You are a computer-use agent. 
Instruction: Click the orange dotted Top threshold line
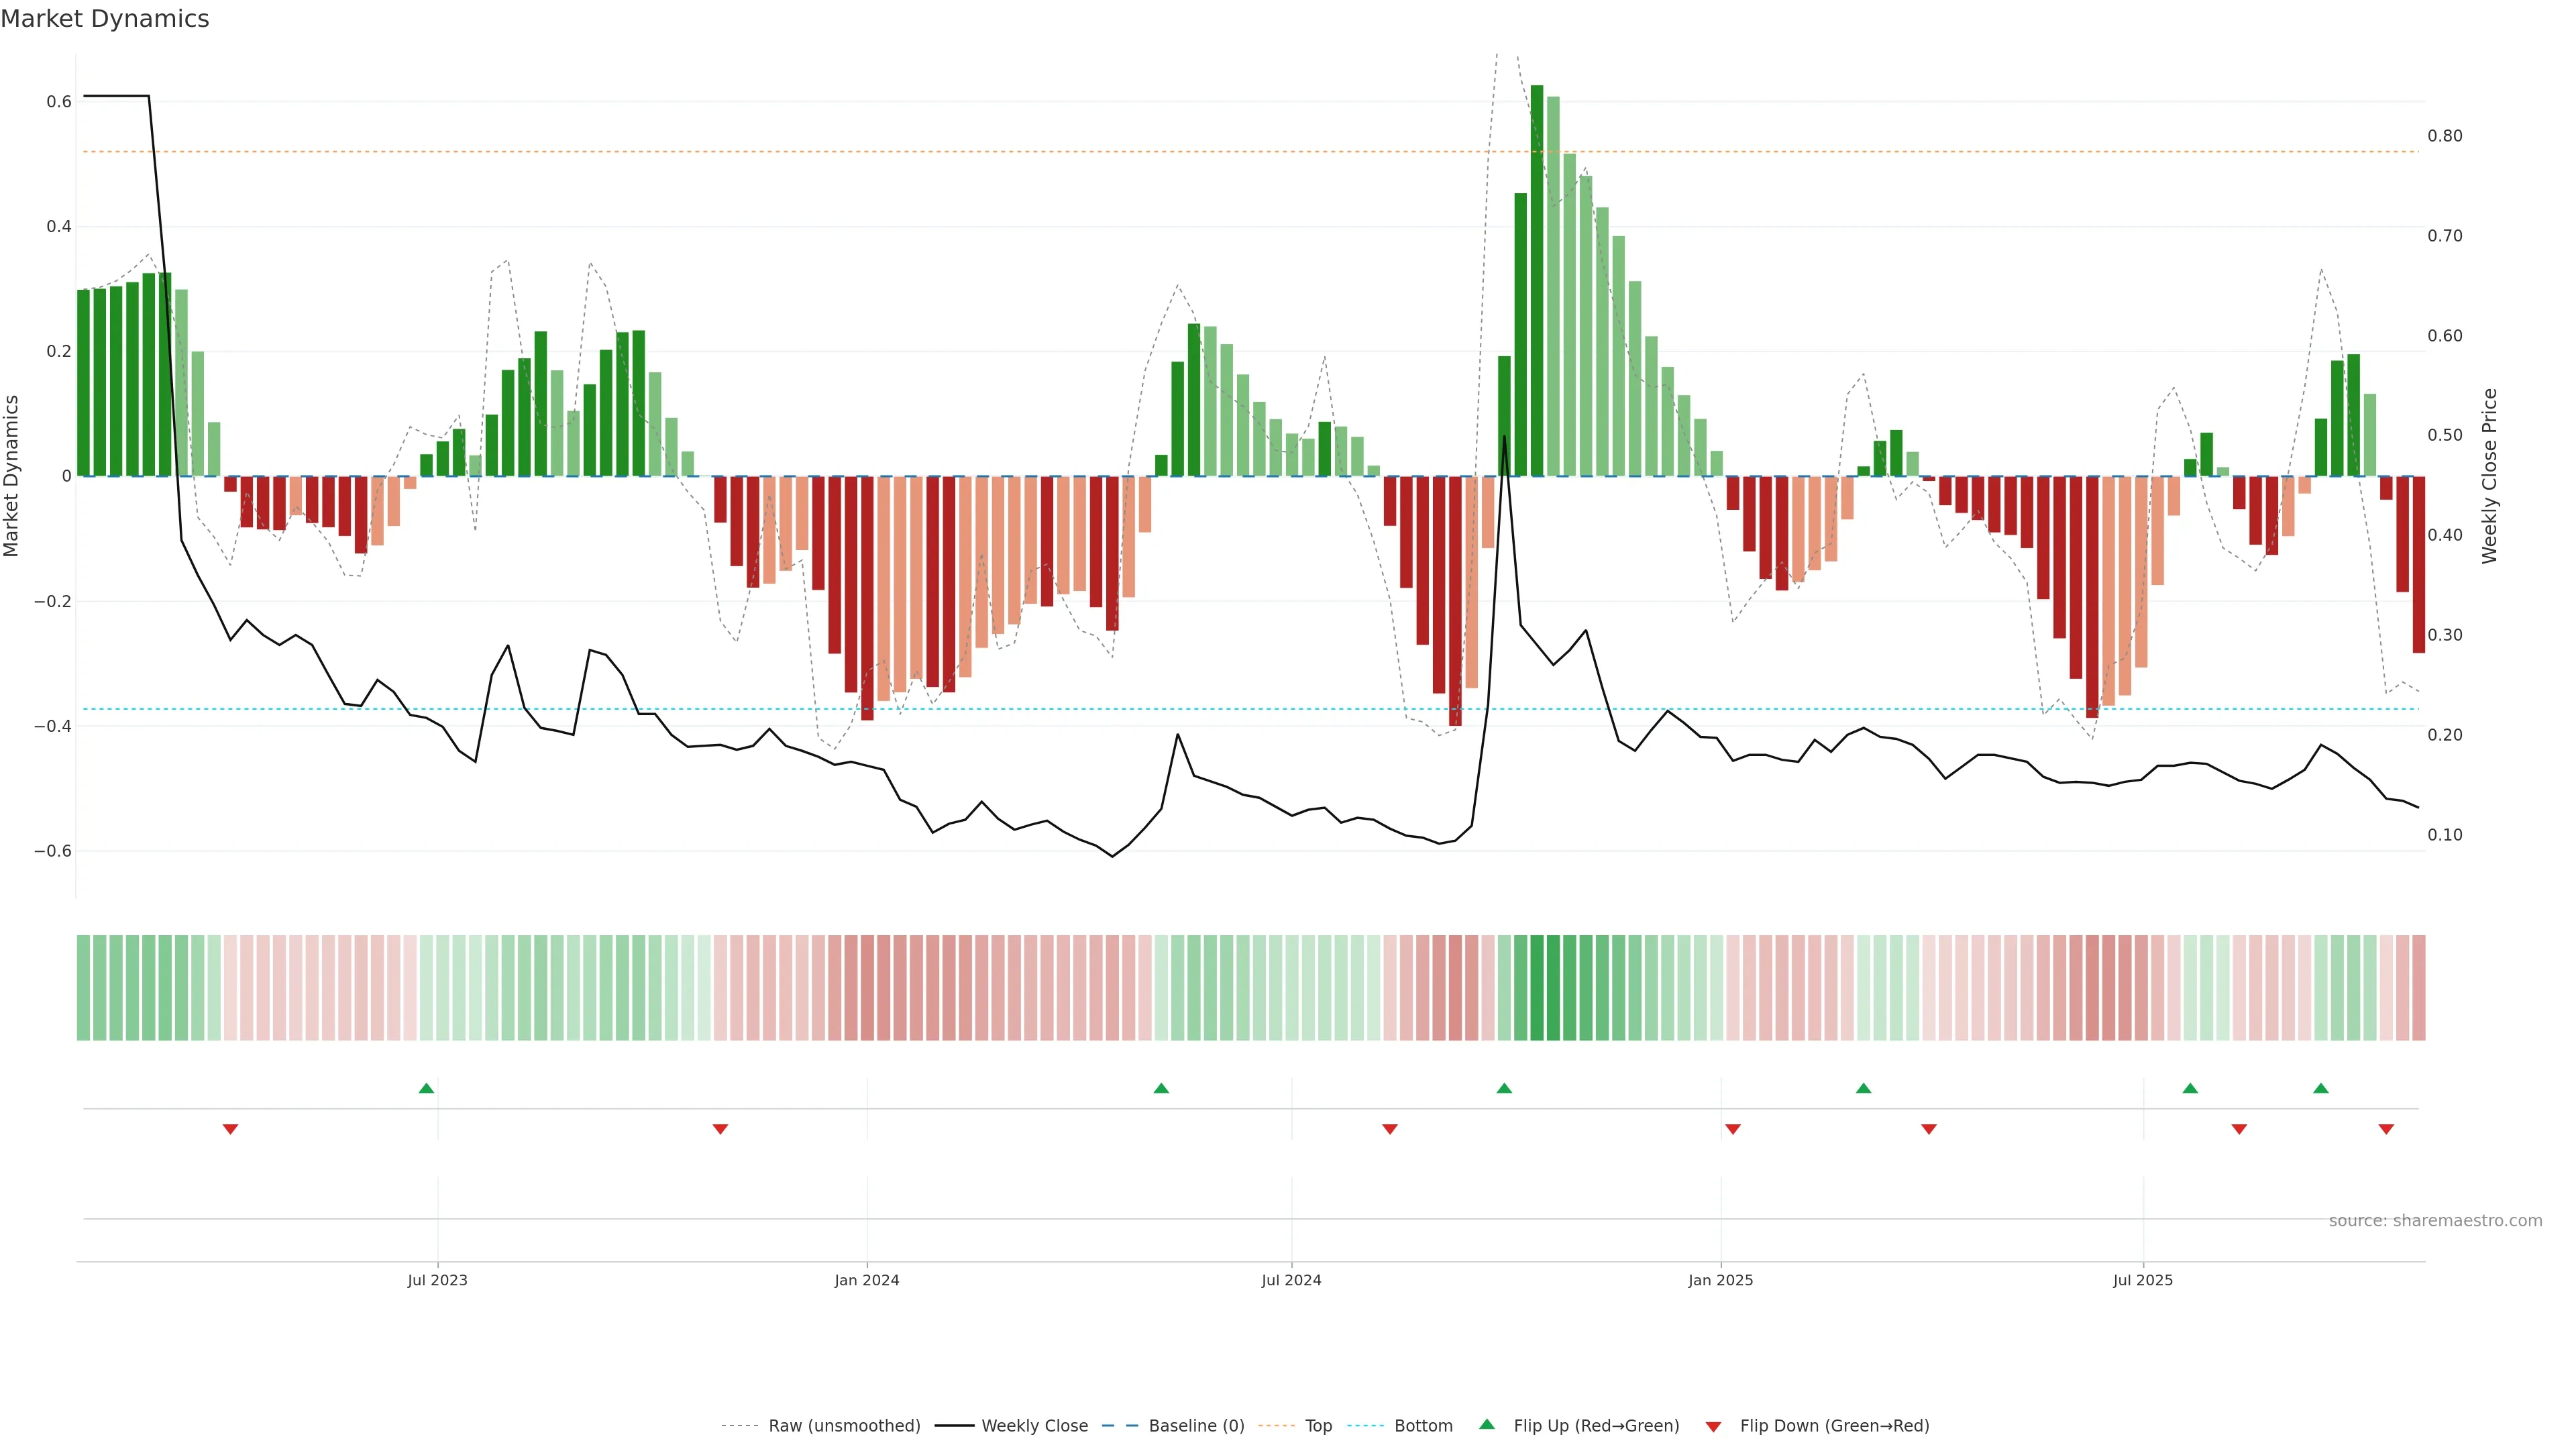pyautogui.click(x=1000, y=152)
